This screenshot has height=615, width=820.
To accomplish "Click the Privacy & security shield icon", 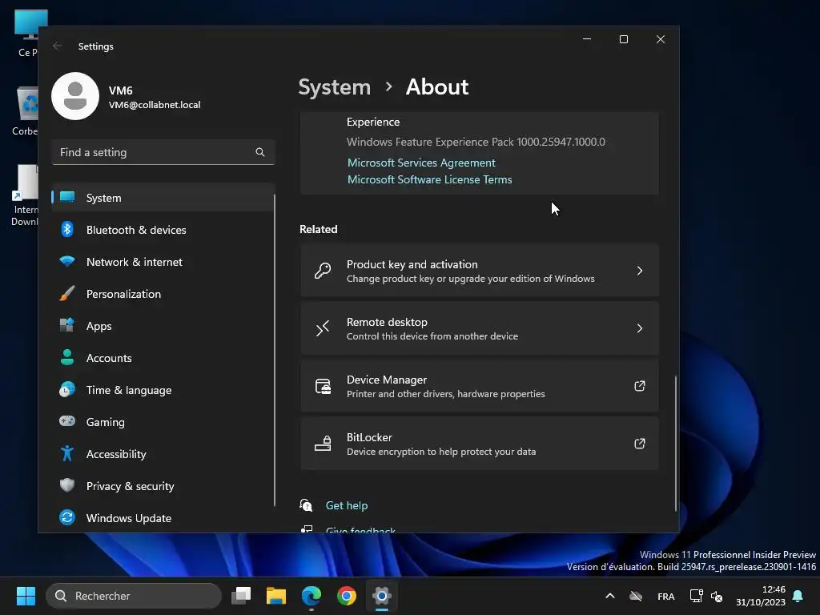I will point(67,485).
